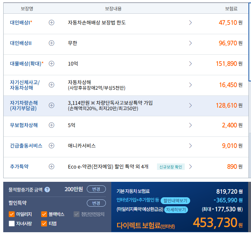
Task: Click plus icon beside 대인배상II
Action: (x=51, y=43)
